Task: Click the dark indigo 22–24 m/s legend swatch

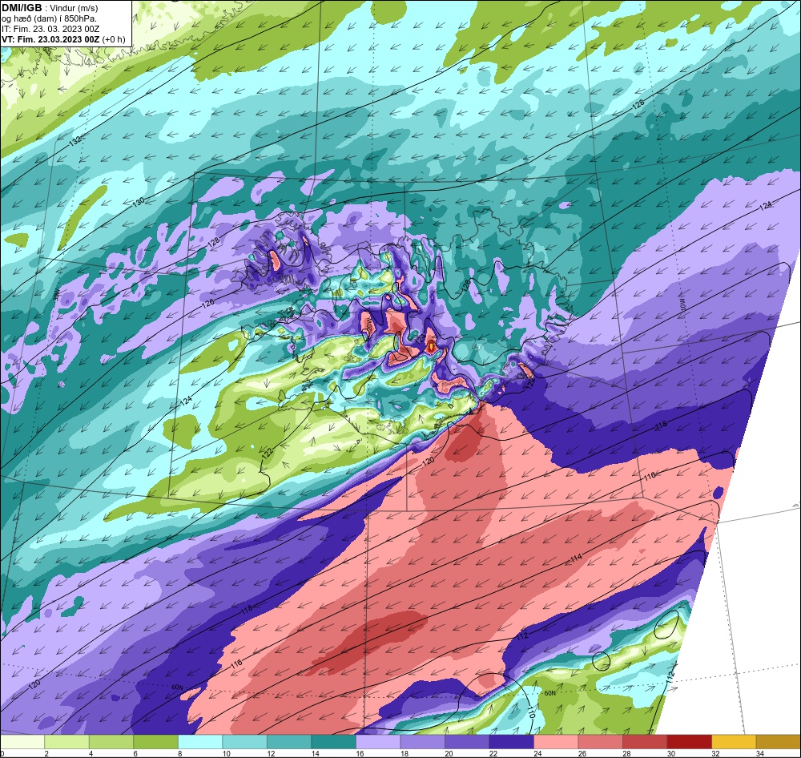Action: coord(511,742)
